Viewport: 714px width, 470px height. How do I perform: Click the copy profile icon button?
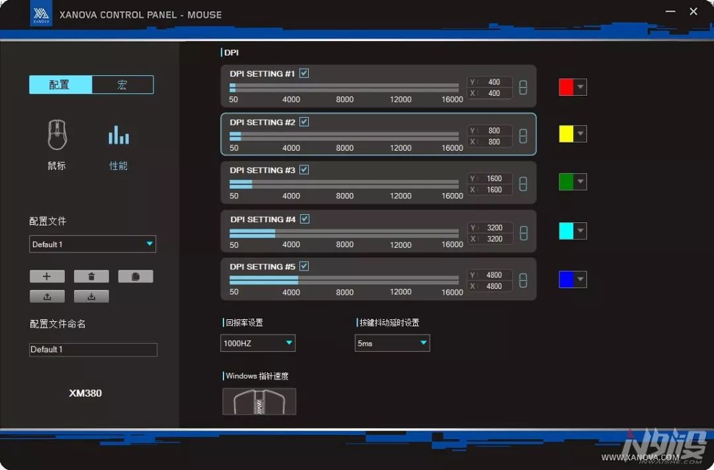[136, 277]
